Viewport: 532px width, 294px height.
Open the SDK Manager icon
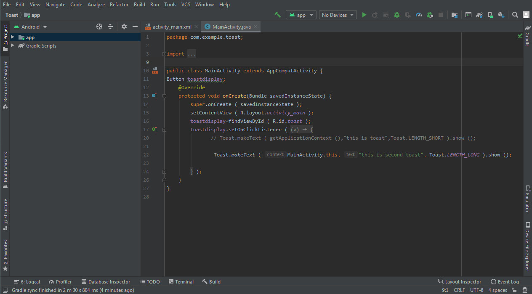[x=501, y=15]
